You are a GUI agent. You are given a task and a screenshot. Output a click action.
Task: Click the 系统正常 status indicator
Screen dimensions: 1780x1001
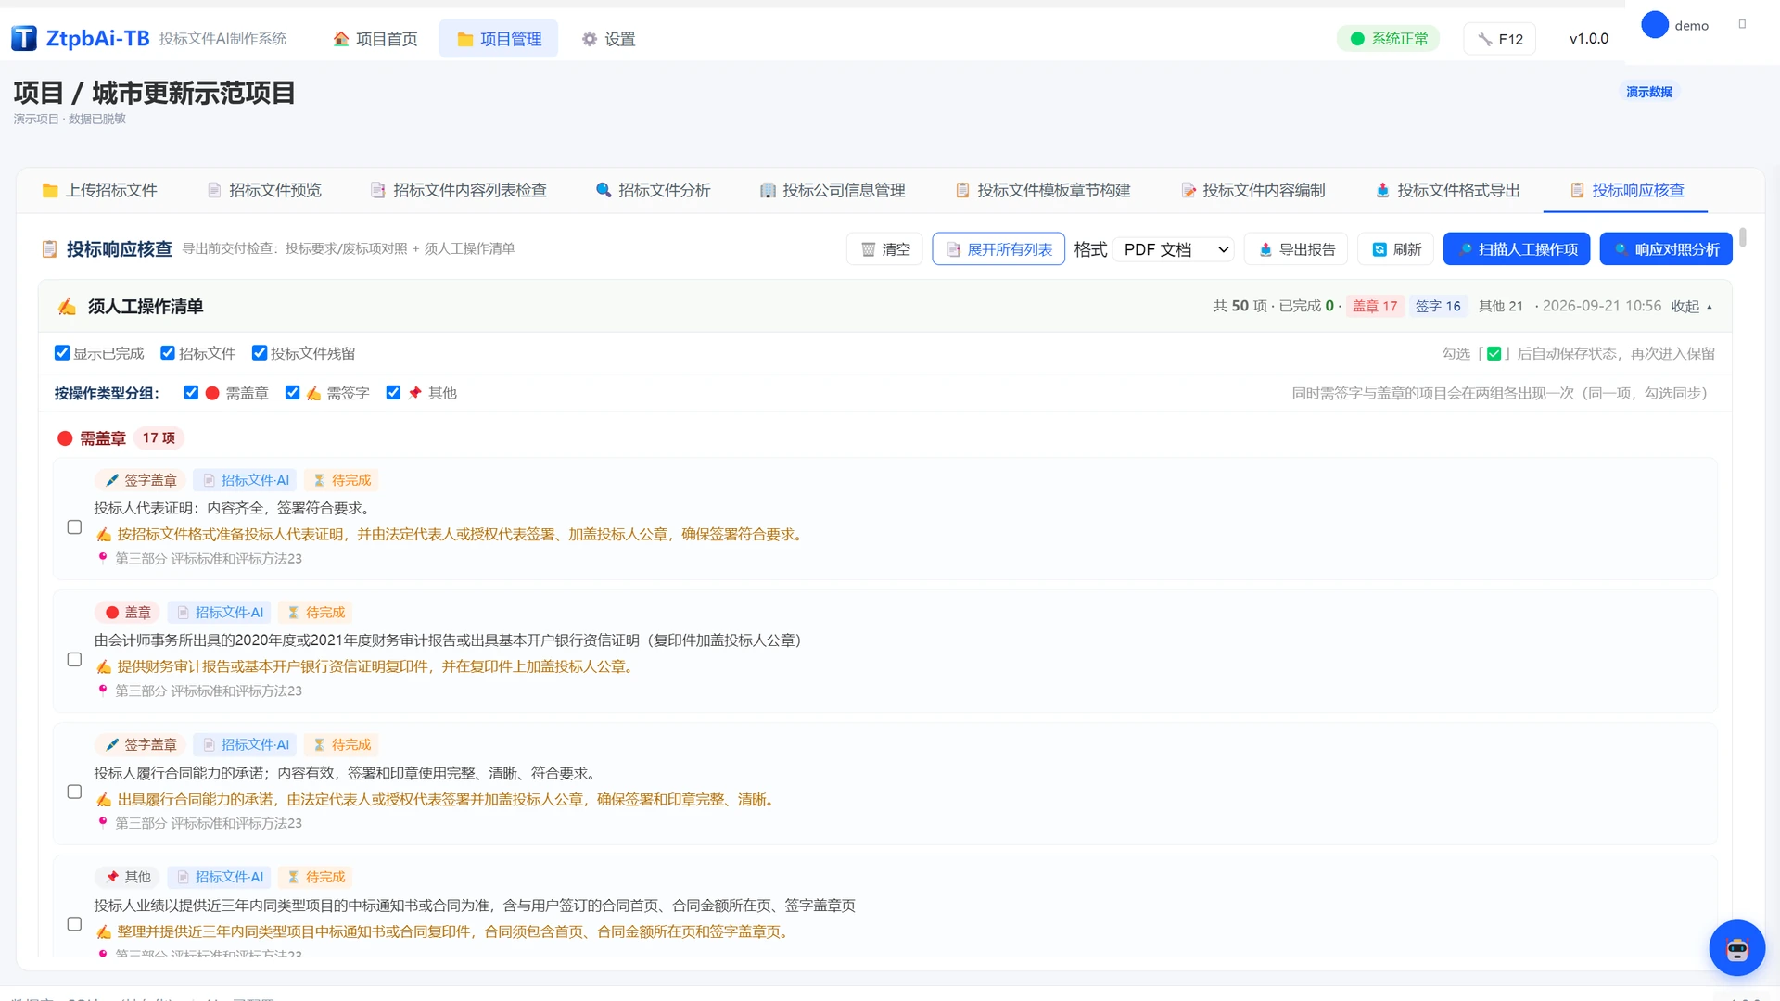1388,39
